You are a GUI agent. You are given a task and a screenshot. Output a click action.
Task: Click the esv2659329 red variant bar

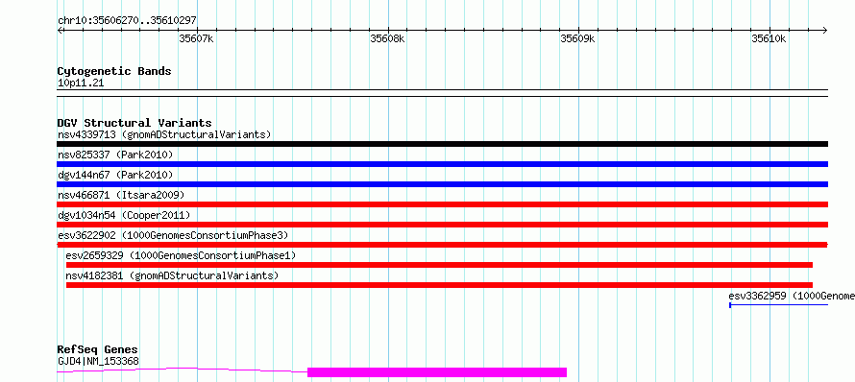point(439,265)
